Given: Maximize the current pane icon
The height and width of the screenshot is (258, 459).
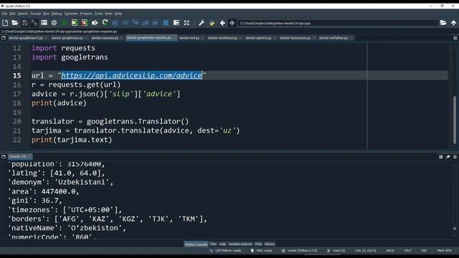Looking at the screenshot, I should point(176,23).
